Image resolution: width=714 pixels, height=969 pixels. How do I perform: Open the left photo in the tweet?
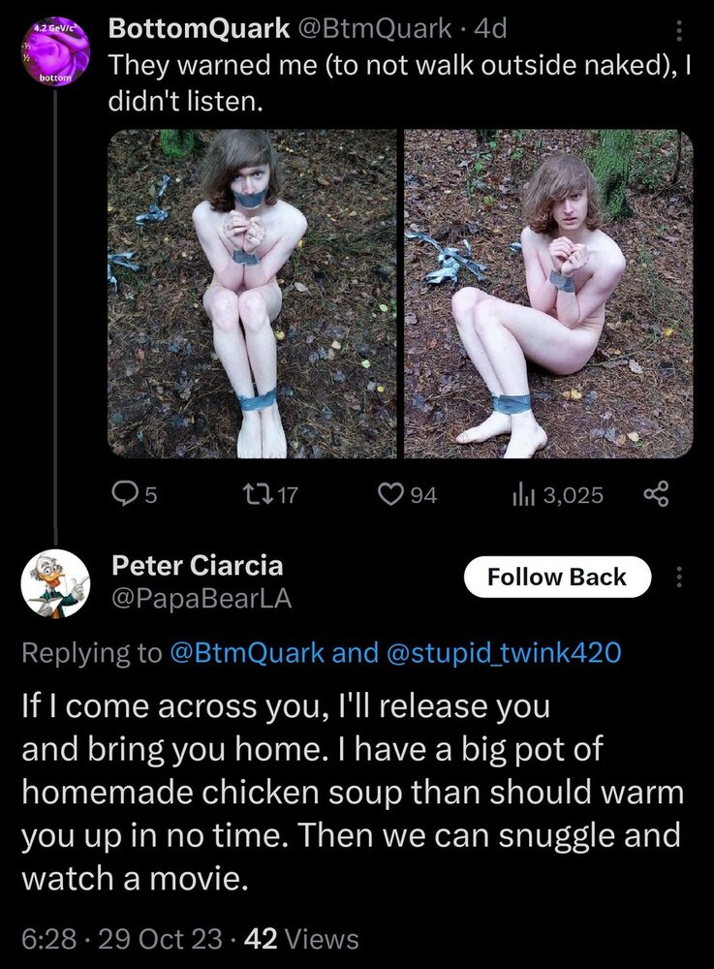[x=252, y=294]
